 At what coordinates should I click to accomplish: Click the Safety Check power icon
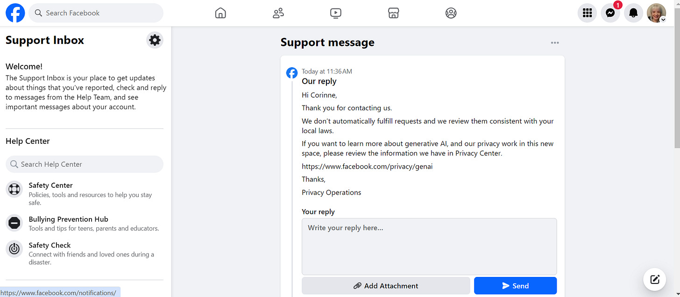(14, 249)
